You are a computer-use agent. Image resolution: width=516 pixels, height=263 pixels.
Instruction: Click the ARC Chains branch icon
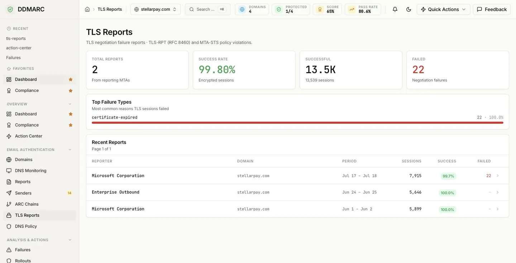click(9, 204)
